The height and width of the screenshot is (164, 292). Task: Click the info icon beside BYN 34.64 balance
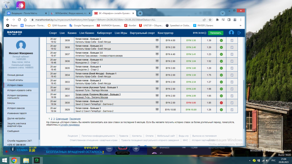pyautogui.click(x=205, y=33)
